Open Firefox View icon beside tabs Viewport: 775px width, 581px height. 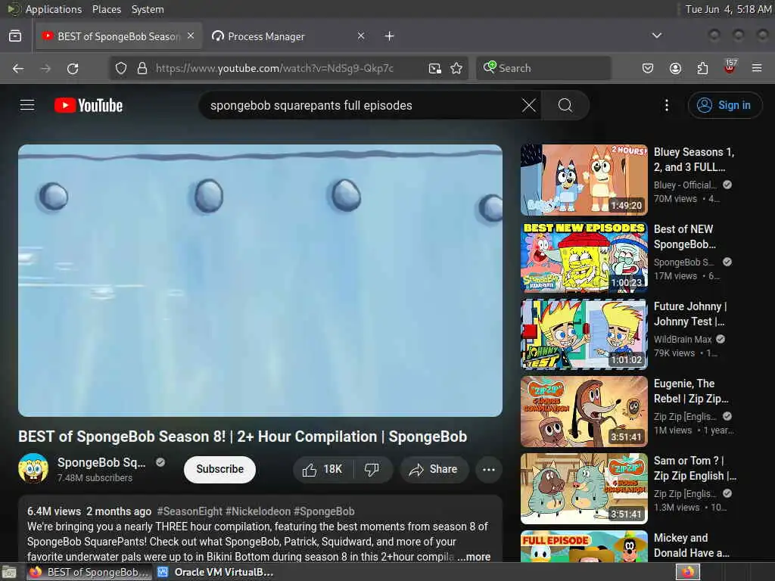tap(15, 36)
